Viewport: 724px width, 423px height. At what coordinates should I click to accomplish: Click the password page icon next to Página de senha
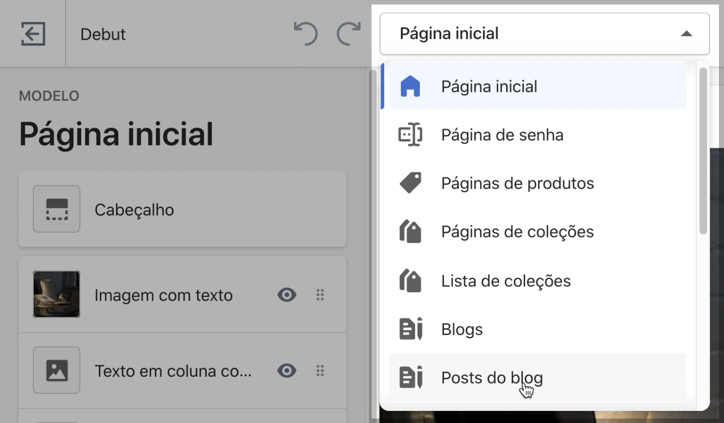pyautogui.click(x=411, y=134)
